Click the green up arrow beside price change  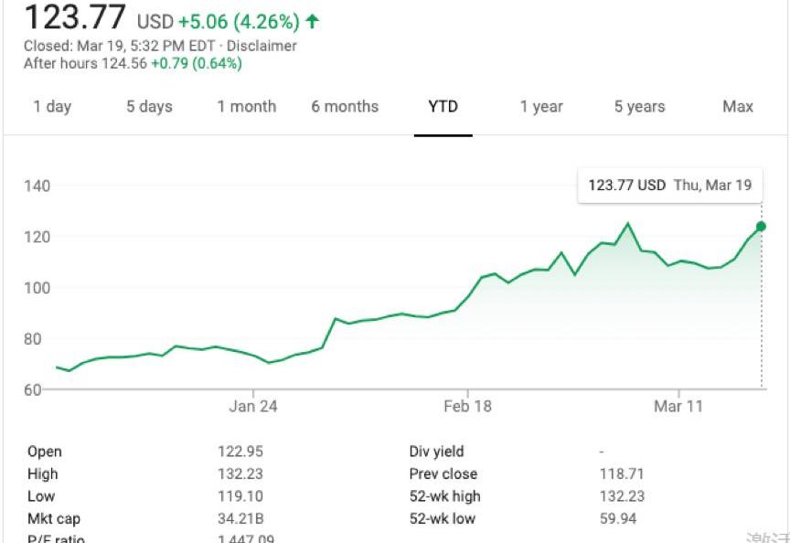[314, 20]
